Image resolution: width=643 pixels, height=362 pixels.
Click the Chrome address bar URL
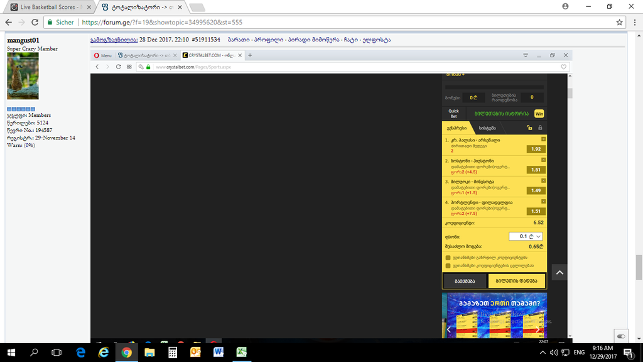(x=162, y=22)
